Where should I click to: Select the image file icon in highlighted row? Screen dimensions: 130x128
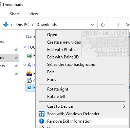[x=29, y=87]
